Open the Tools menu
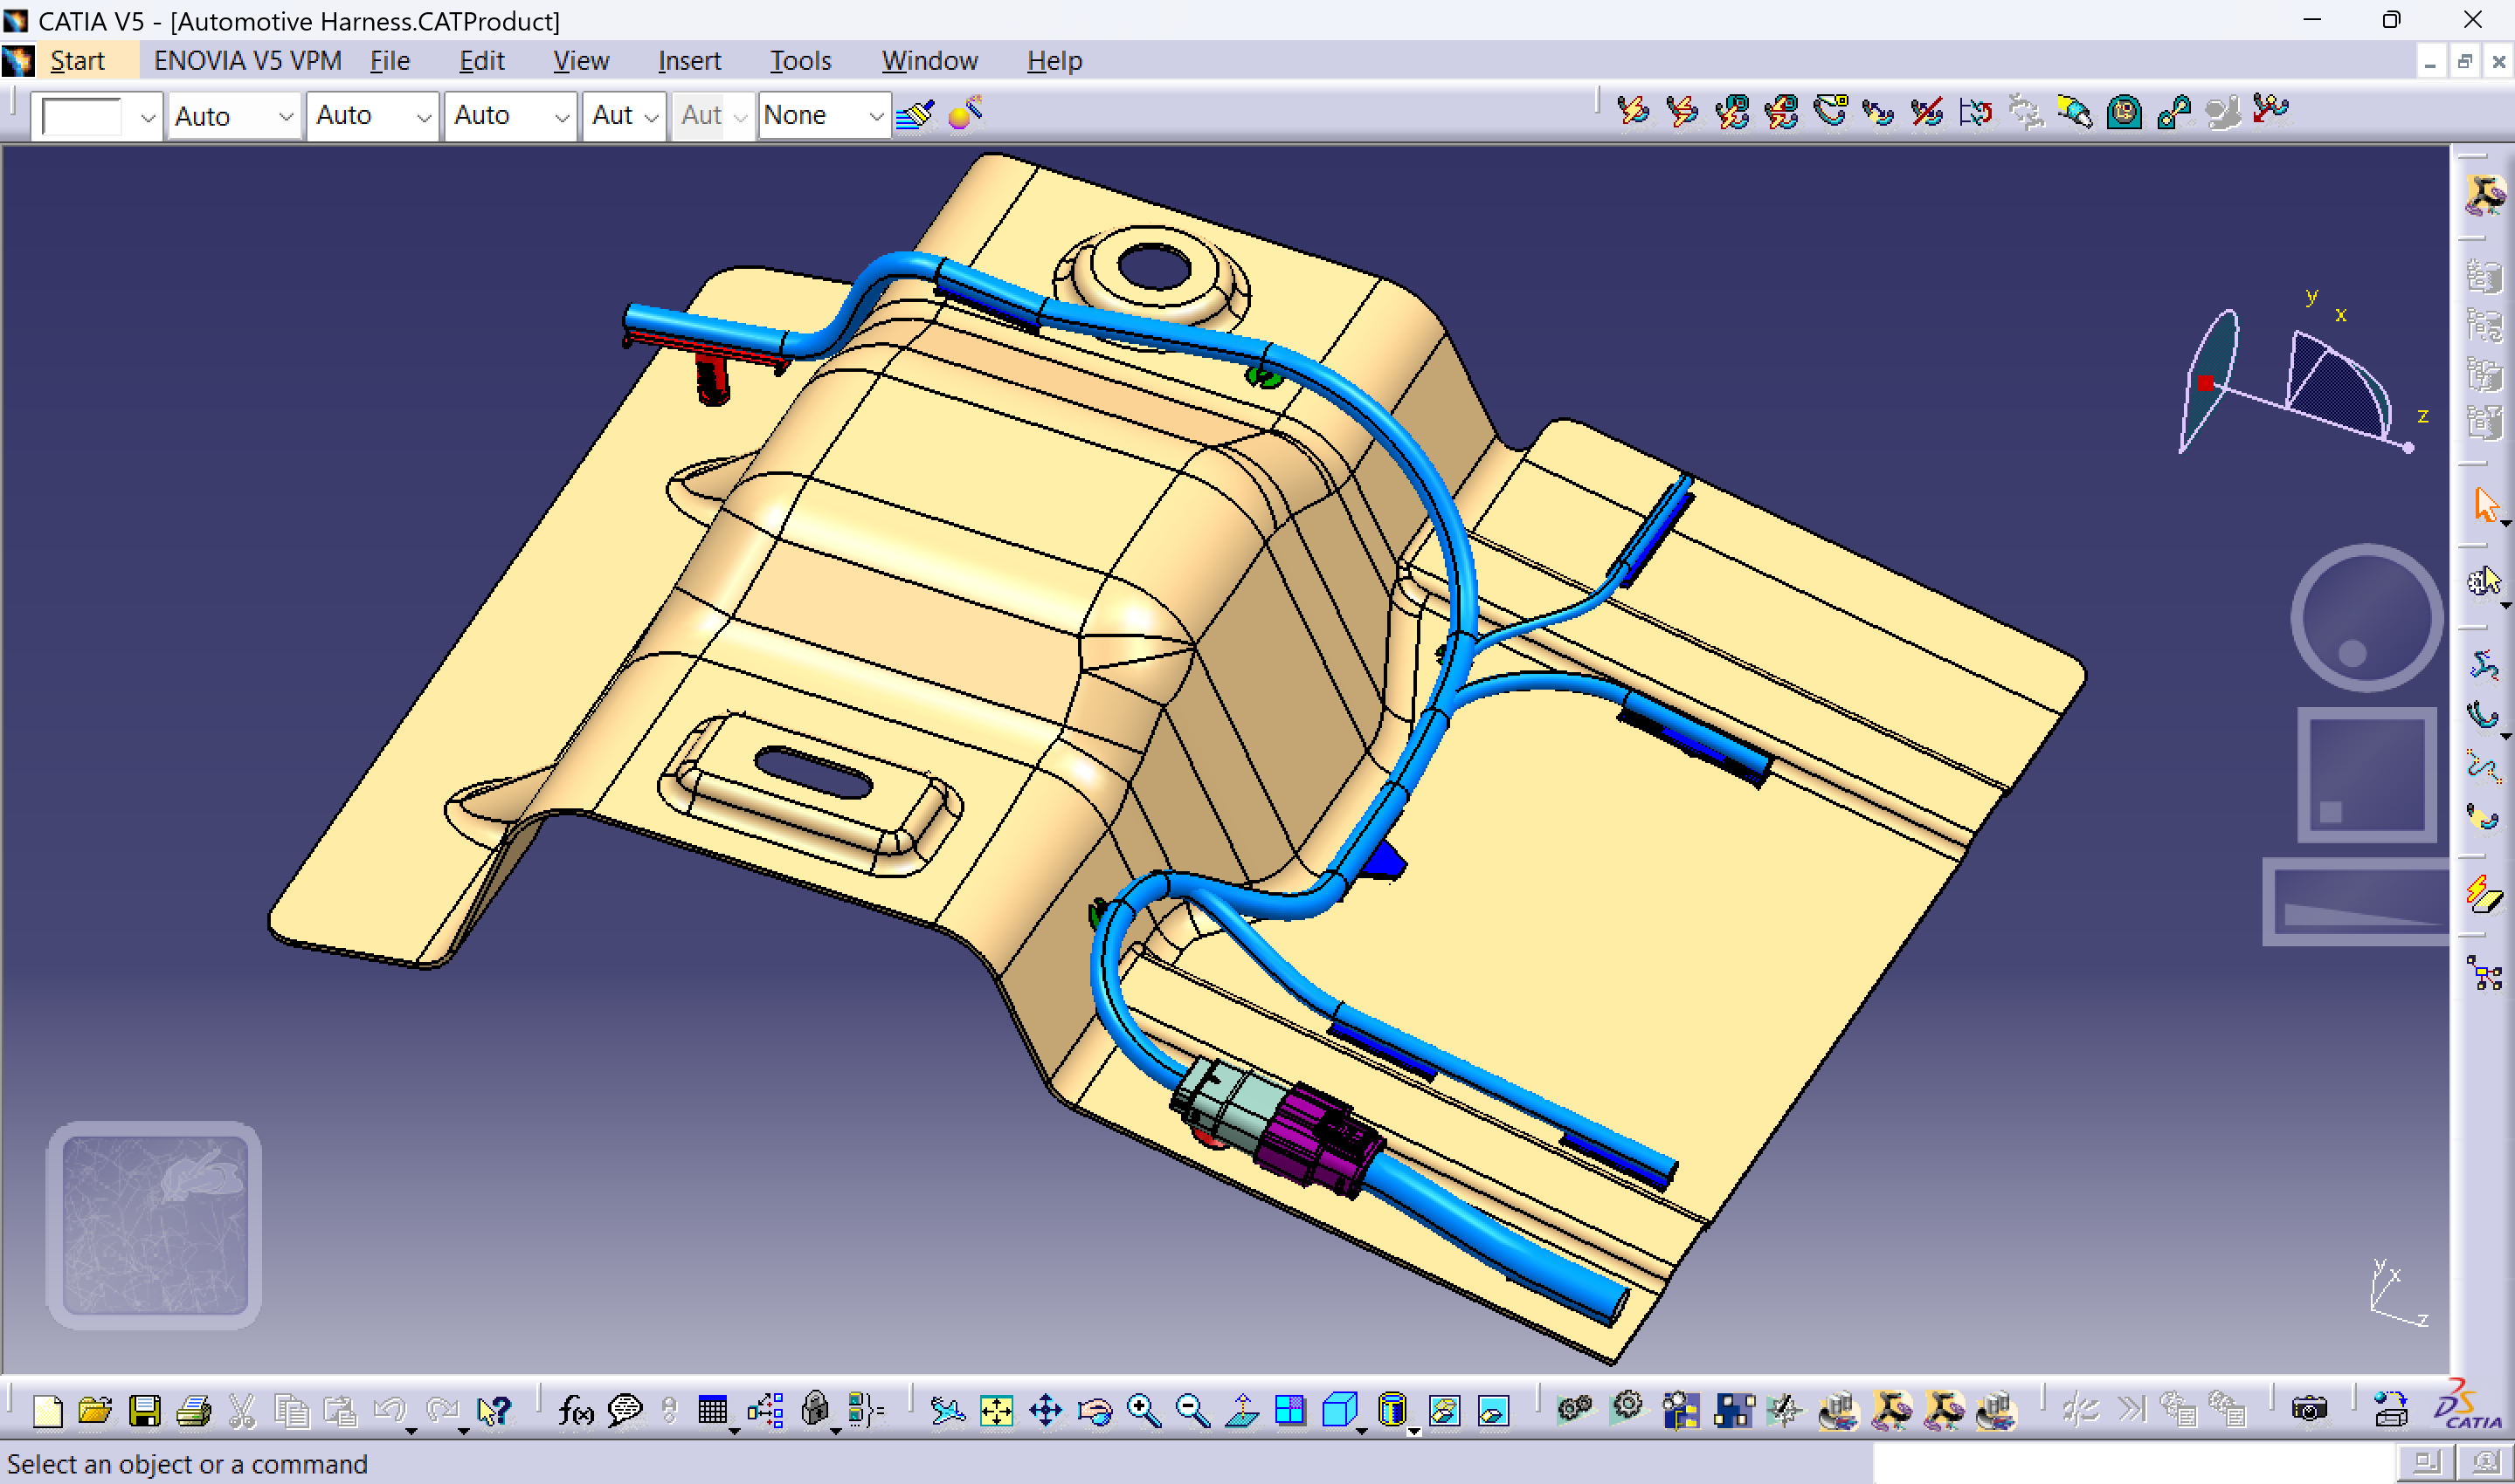 coord(799,61)
